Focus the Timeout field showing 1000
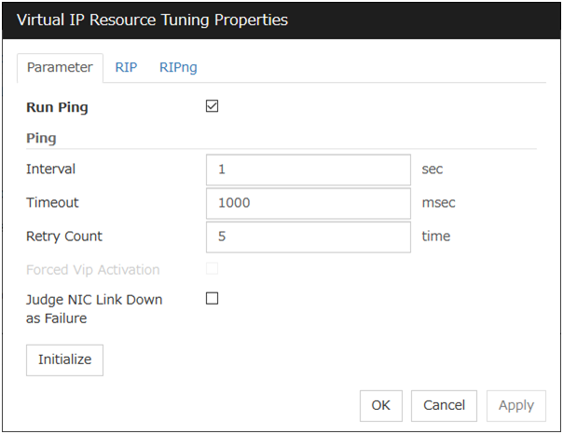The image size is (563, 434). tap(308, 202)
